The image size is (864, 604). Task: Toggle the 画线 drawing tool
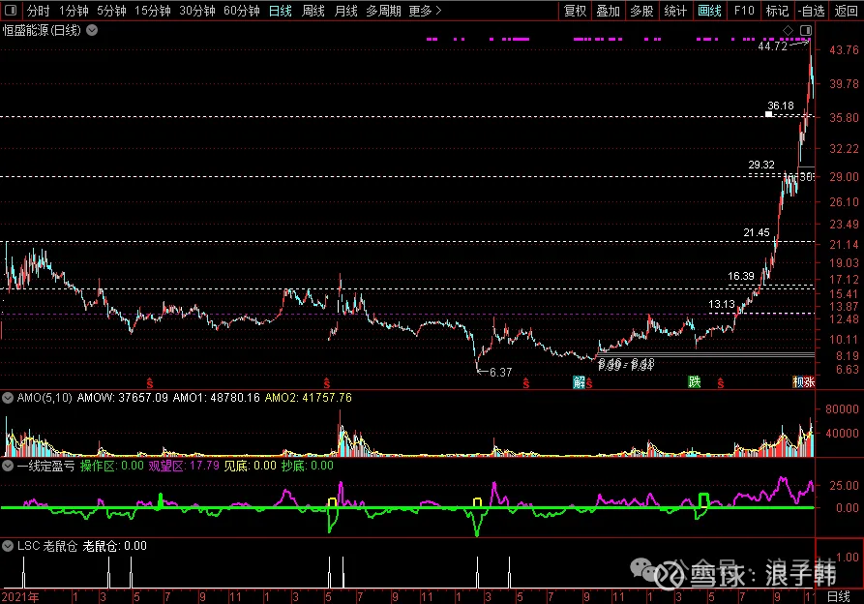(x=710, y=11)
